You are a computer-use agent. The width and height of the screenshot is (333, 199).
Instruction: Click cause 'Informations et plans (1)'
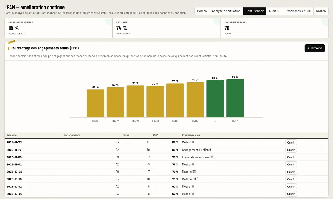(197, 157)
